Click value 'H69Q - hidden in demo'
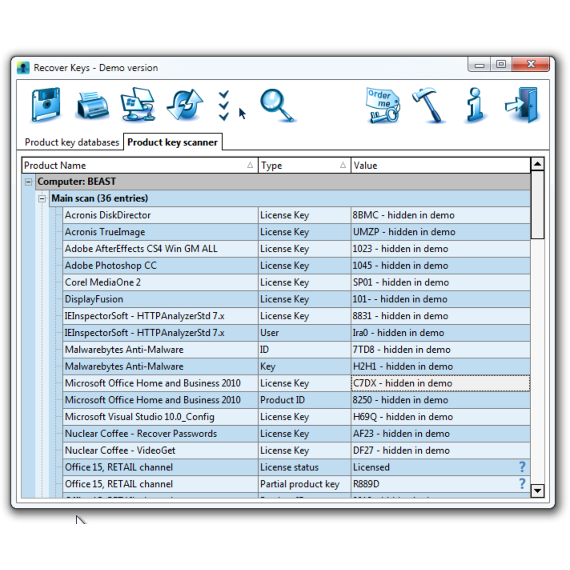 pos(403,417)
